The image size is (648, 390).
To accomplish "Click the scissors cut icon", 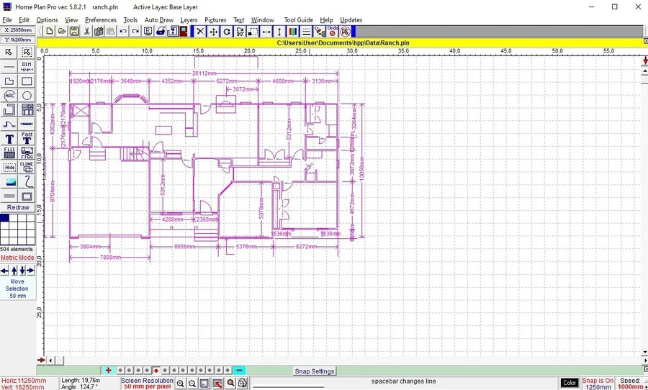I will (86, 32).
